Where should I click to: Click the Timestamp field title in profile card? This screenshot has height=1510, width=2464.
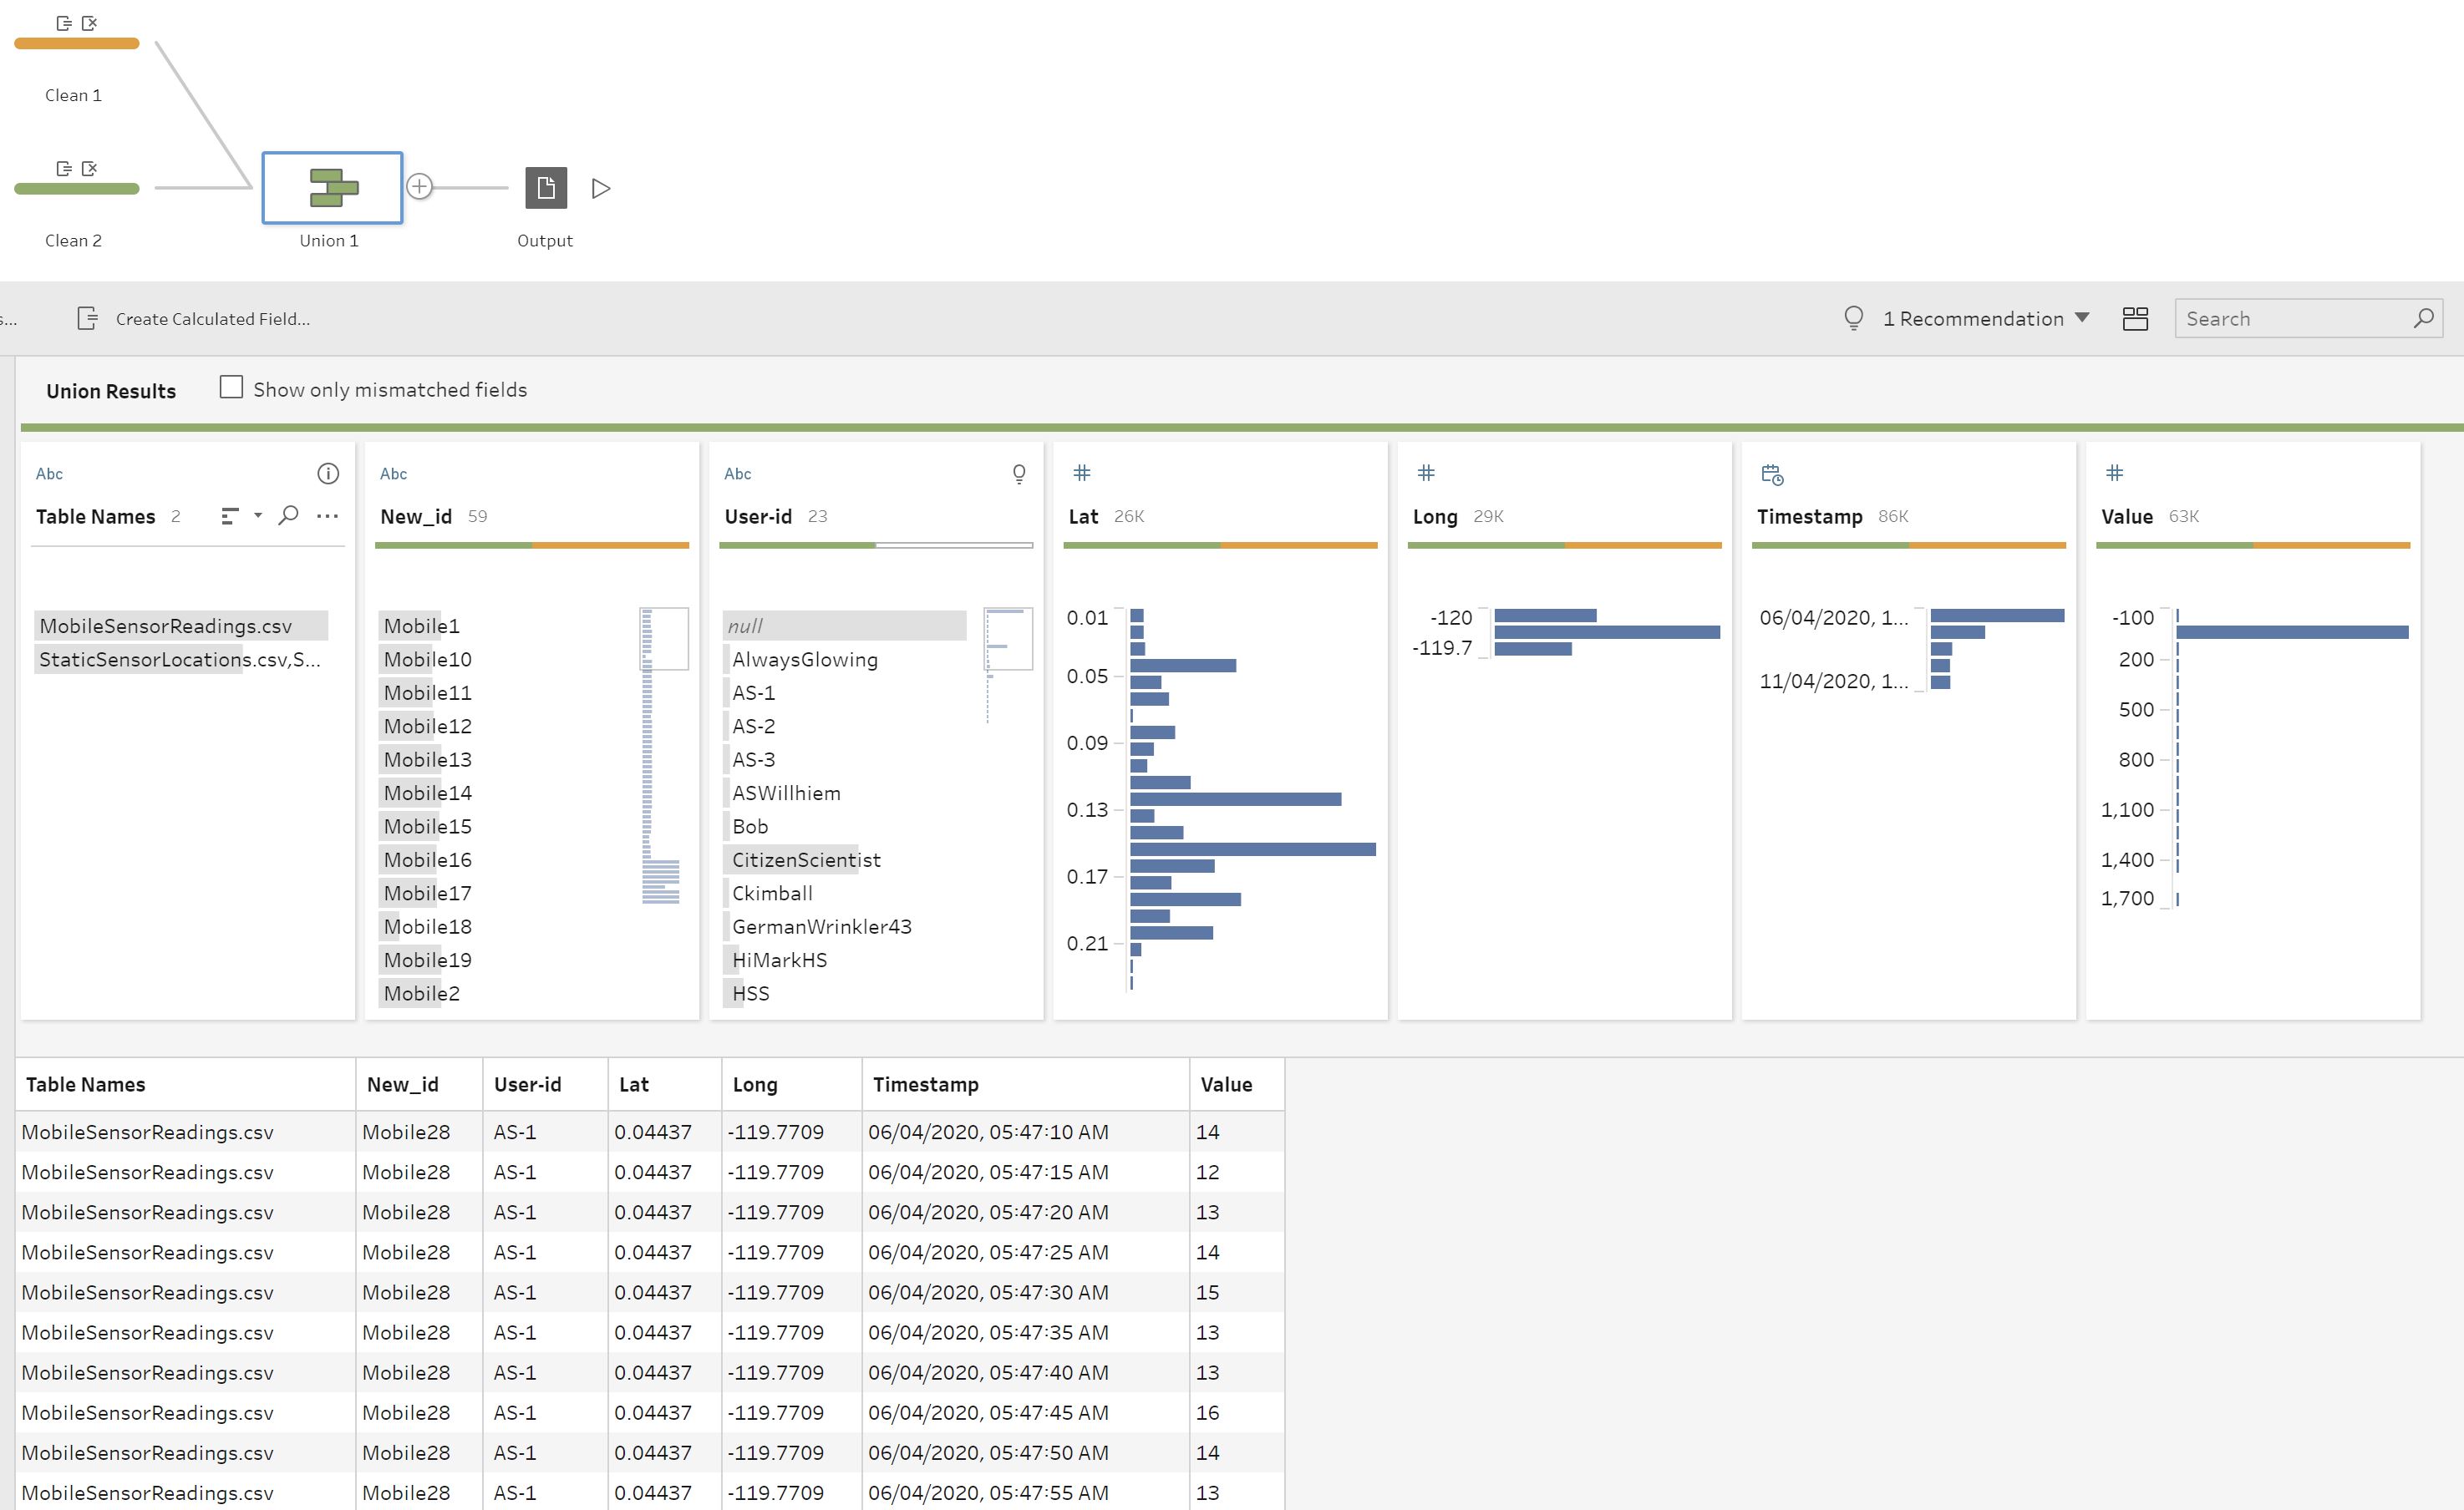[1809, 517]
